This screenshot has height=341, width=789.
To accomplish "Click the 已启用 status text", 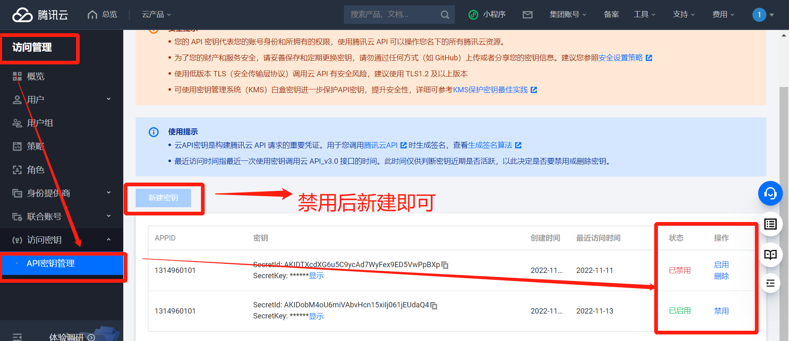I will (680, 311).
